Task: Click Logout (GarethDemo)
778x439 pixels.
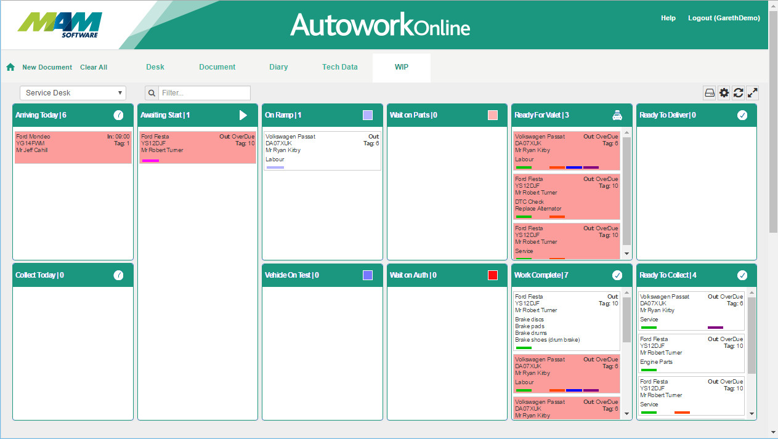Action: pos(724,18)
